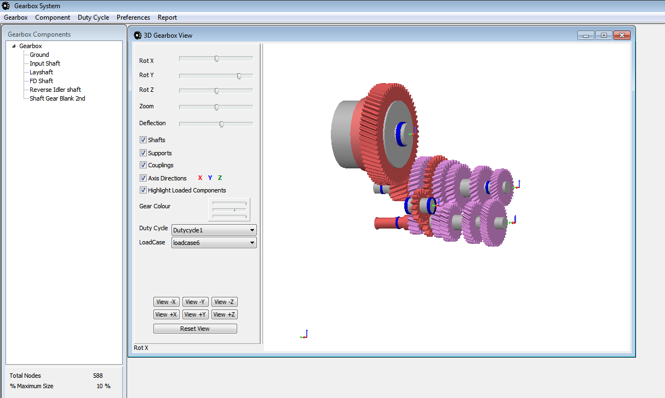Open the Duty Cycle menu
This screenshot has width=665, height=398.
point(93,17)
